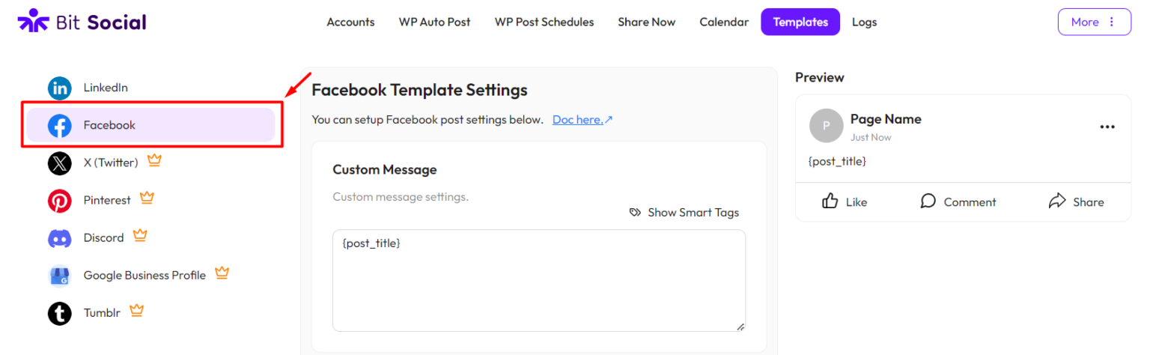Image resolution: width=1150 pixels, height=355 pixels.
Task: Click the Custom Message heading
Action: tap(384, 170)
